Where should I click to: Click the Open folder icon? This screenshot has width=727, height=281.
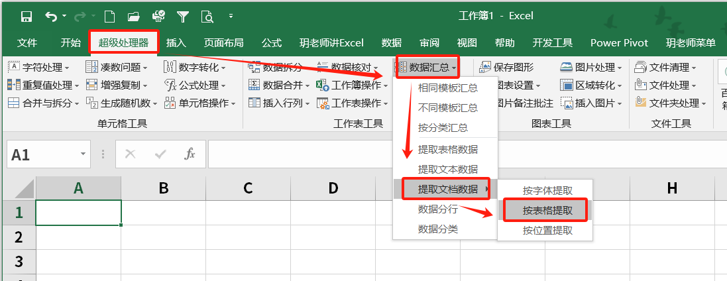point(133,17)
